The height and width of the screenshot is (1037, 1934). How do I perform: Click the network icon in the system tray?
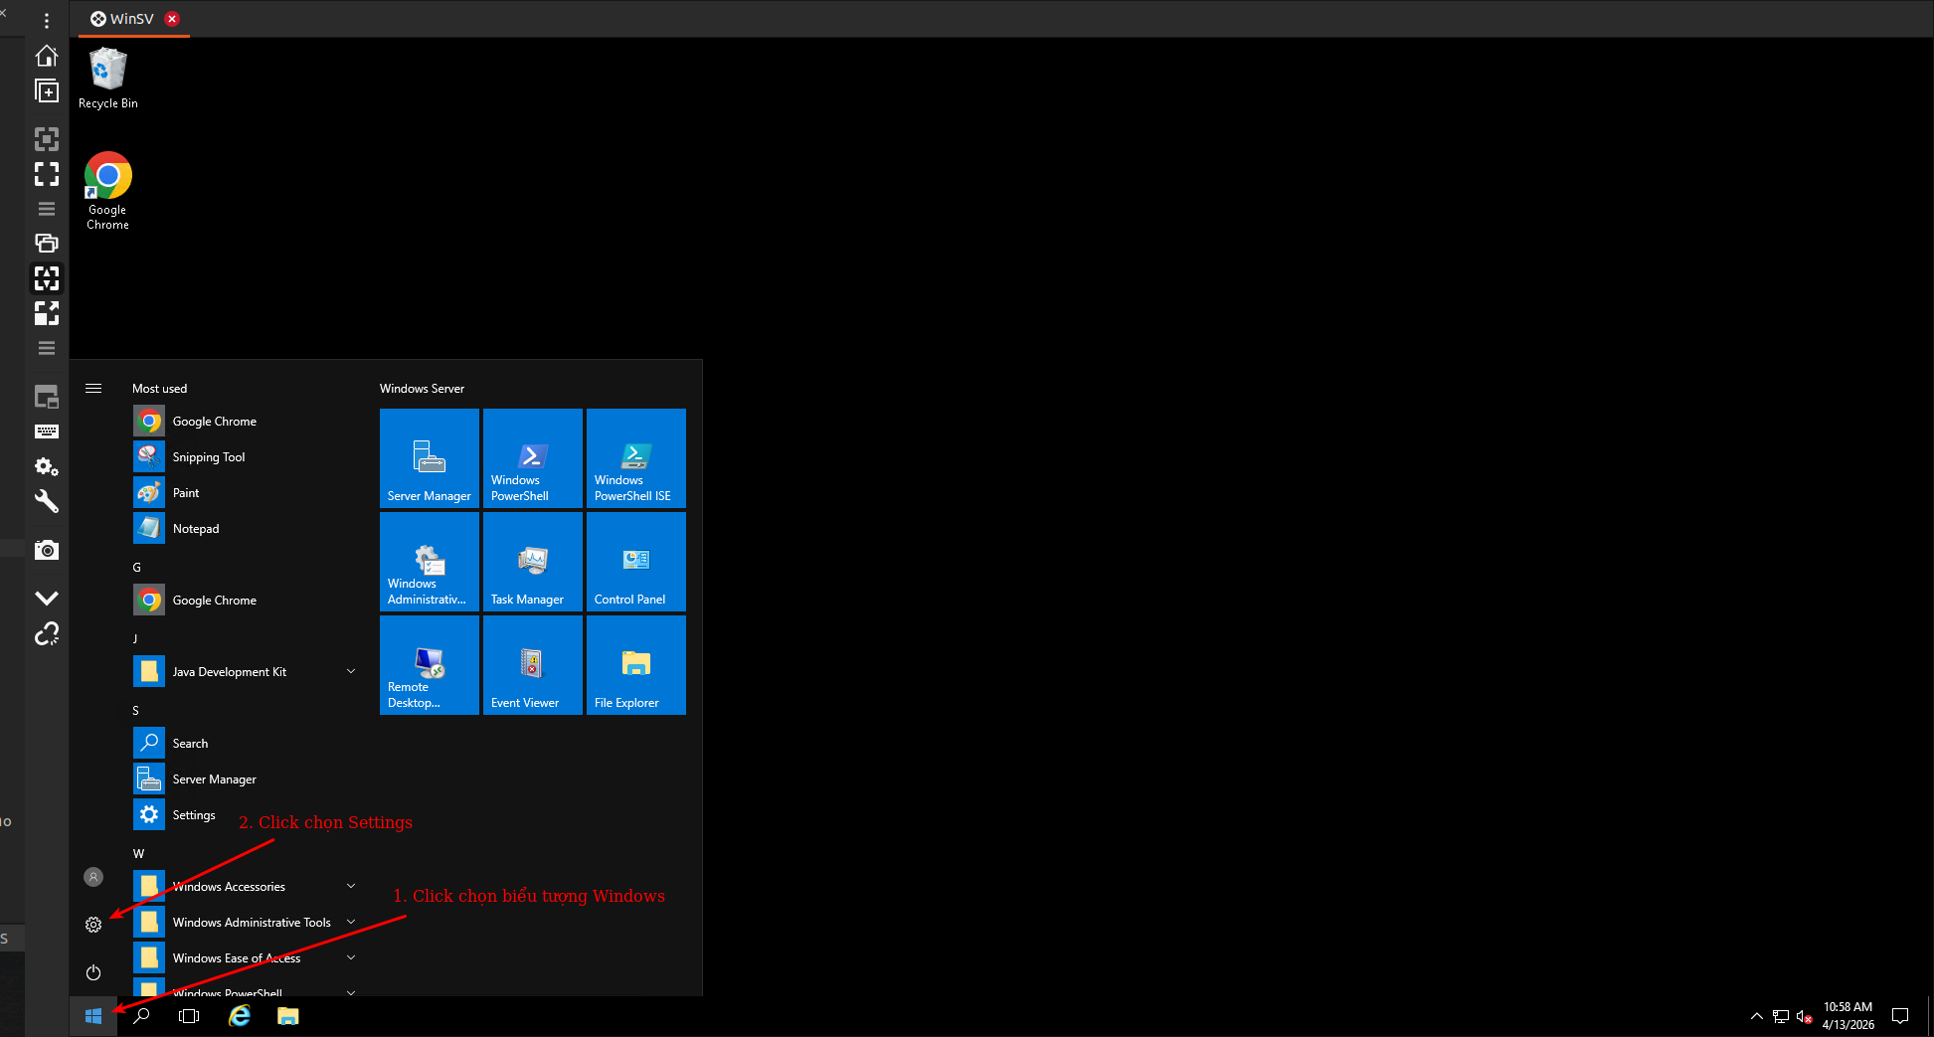pyautogui.click(x=1781, y=1016)
